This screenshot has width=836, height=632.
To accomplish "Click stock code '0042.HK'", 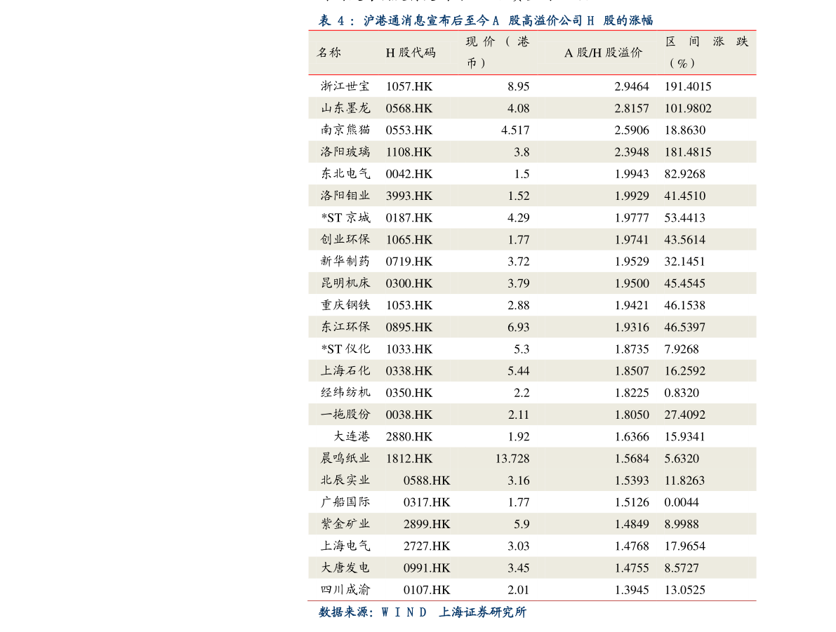I will (409, 174).
